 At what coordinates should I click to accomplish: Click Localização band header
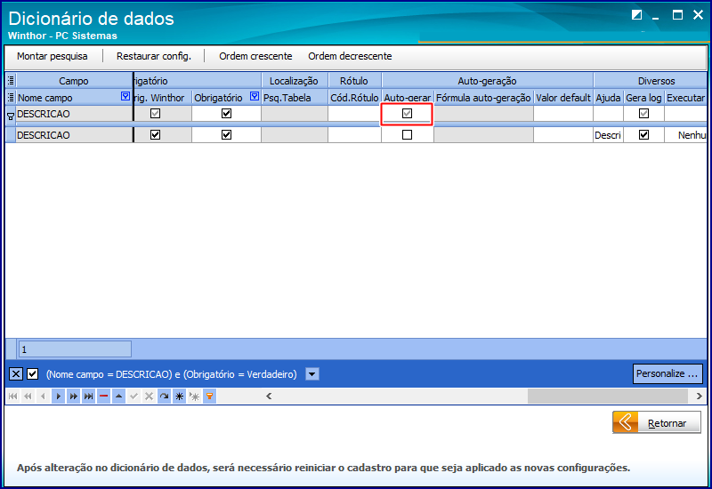click(x=295, y=81)
